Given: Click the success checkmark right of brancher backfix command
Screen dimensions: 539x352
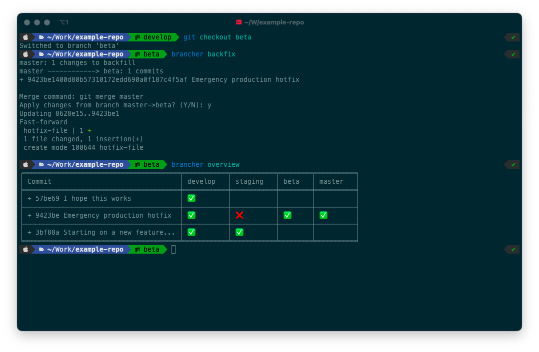Looking at the screenshot, I should point(513,54).
